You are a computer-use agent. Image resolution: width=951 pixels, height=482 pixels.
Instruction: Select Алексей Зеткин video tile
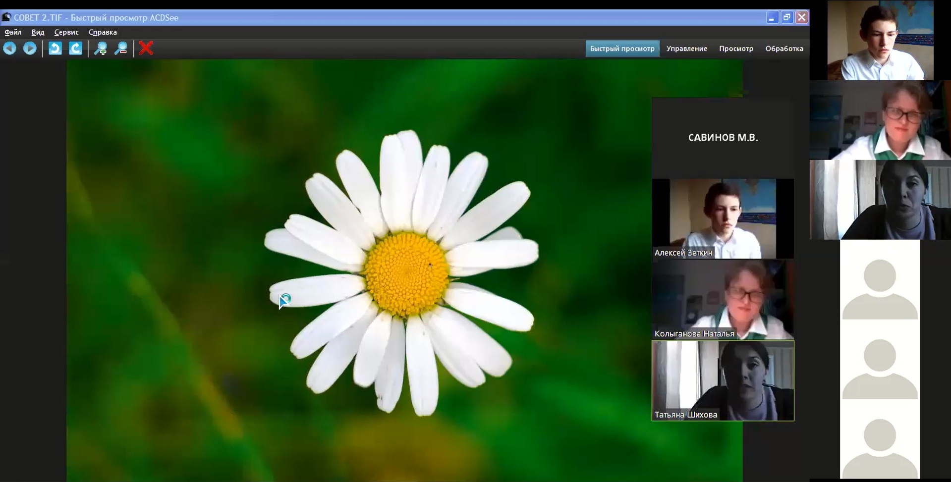(723, 218)
